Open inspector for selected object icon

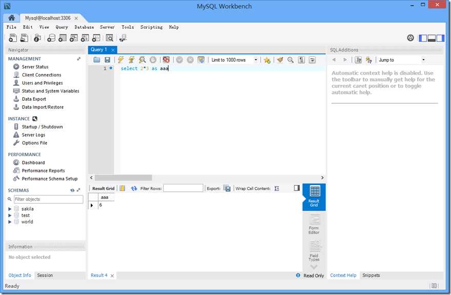(x=37, y=38)
